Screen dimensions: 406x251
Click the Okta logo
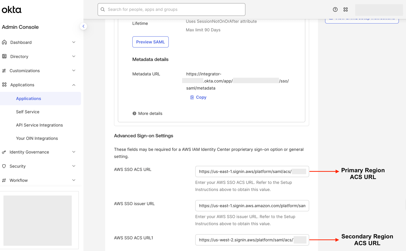pos(12,10)
